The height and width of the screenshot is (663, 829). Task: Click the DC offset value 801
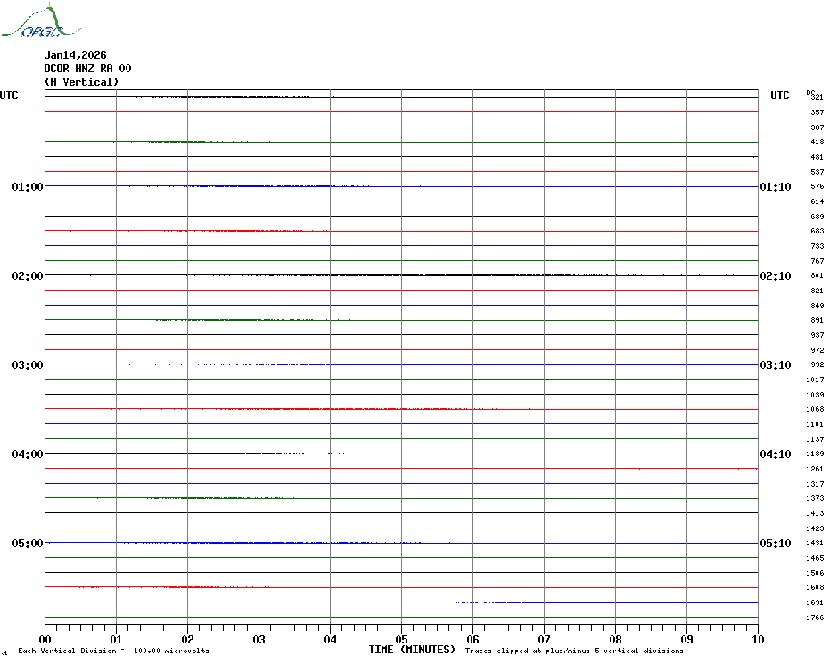point(816,276)
